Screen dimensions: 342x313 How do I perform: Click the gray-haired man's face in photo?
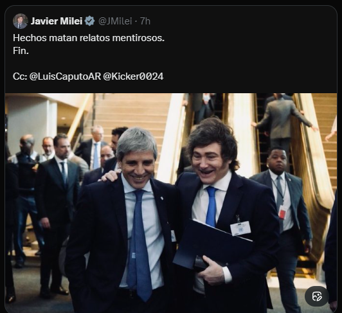click(138, 160)
